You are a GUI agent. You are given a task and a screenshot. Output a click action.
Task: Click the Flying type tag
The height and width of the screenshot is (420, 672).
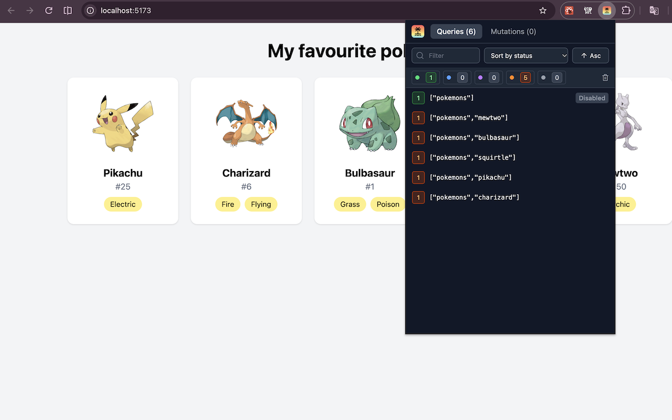point(261,204)
